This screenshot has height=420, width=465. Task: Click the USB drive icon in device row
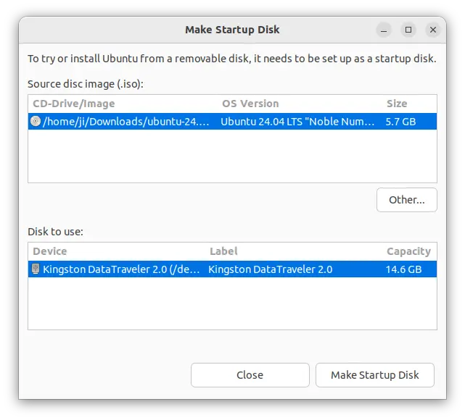pyautogui.click(x=36, y=269)
